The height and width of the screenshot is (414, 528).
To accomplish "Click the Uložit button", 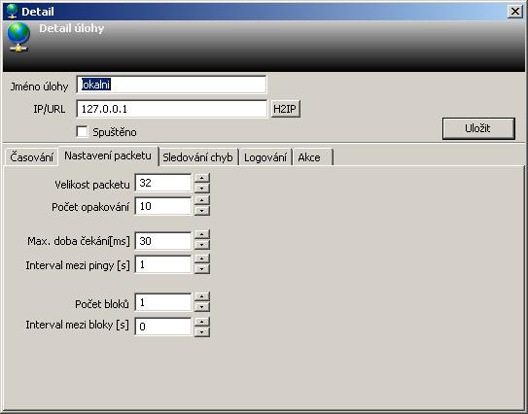I will (x=478, y=128).
